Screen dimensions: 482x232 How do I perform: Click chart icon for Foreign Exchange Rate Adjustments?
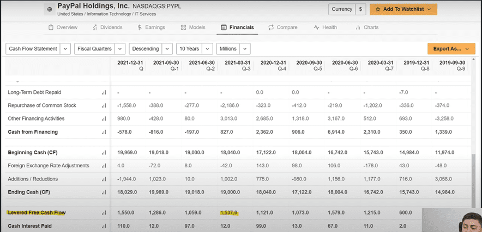(x=104, y=166)
